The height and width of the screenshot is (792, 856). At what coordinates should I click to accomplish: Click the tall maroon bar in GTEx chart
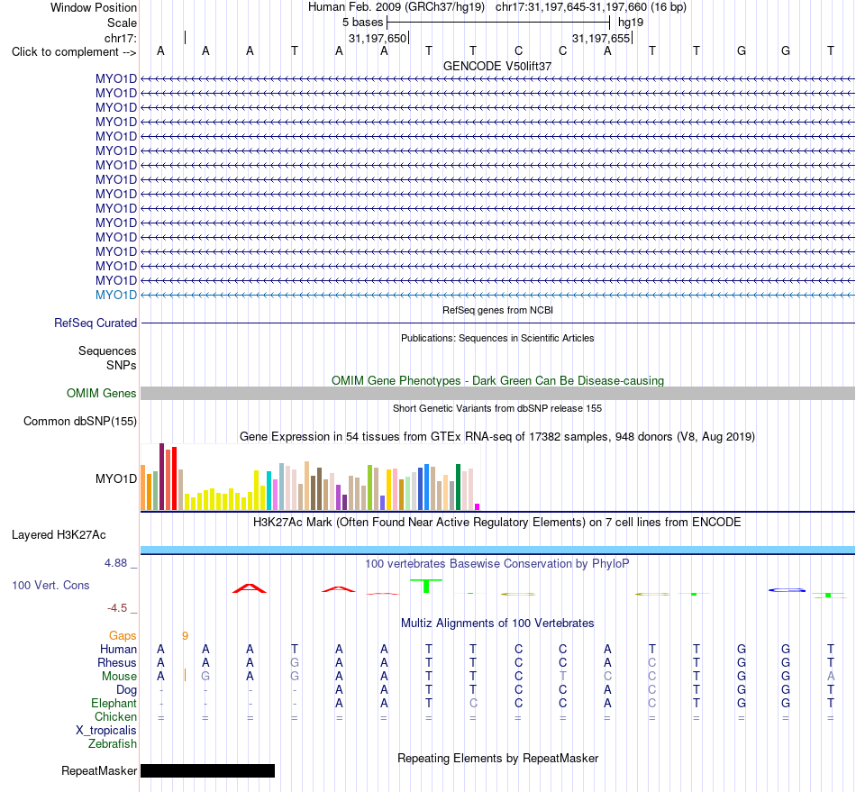tap(161, 477)
